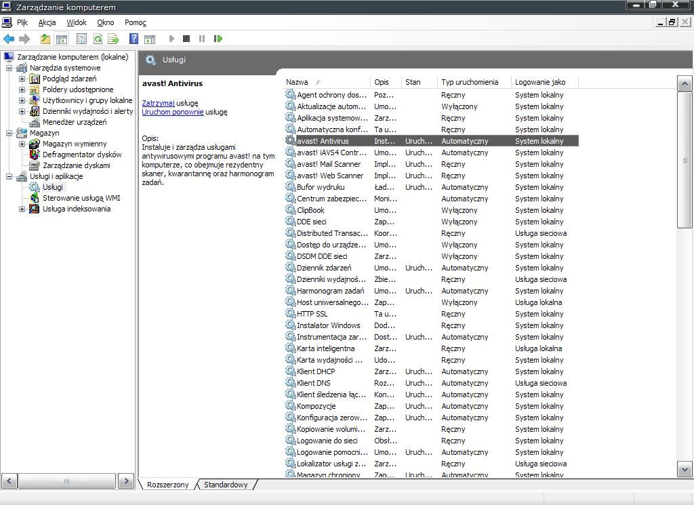This screenshot has width=694, height=505.
Task: Expand the Usługa indeksowania node
Action: coord(22,209)
